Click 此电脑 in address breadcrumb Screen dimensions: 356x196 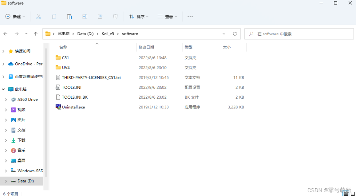click(64, 34)
